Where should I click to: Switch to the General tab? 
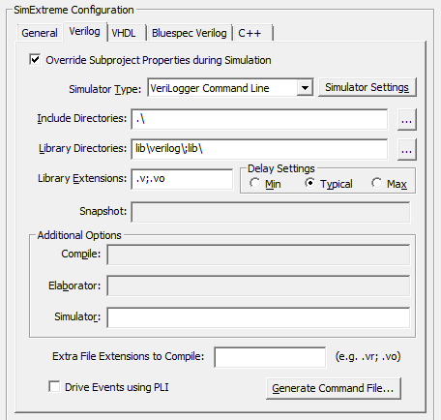(39, 33)
